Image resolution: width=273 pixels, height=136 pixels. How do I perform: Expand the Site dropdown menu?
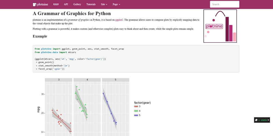(x=104, y=4)
